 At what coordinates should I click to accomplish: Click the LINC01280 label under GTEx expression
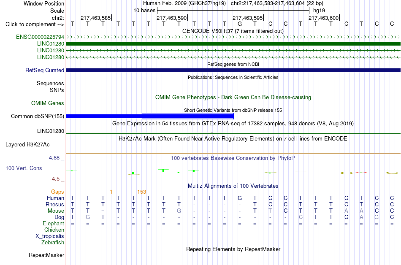click(50, 131)
